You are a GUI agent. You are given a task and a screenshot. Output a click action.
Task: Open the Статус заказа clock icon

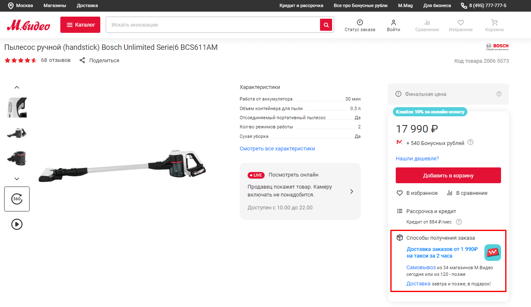pyautogui.click(x=360, y=22)
